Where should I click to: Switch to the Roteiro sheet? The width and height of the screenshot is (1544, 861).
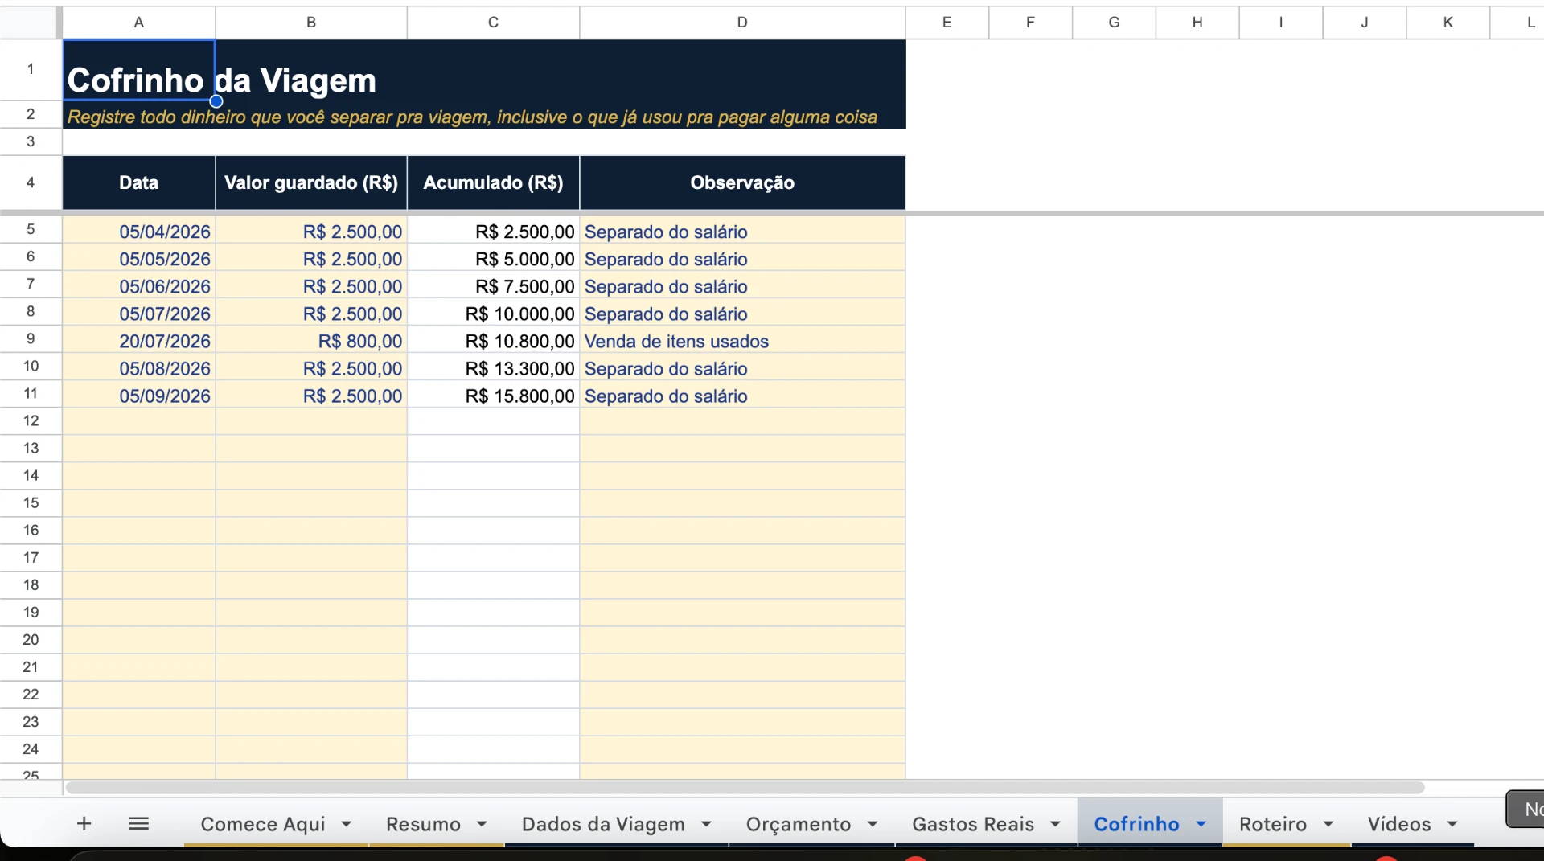pyautogui.click(x=1273, y=824)
